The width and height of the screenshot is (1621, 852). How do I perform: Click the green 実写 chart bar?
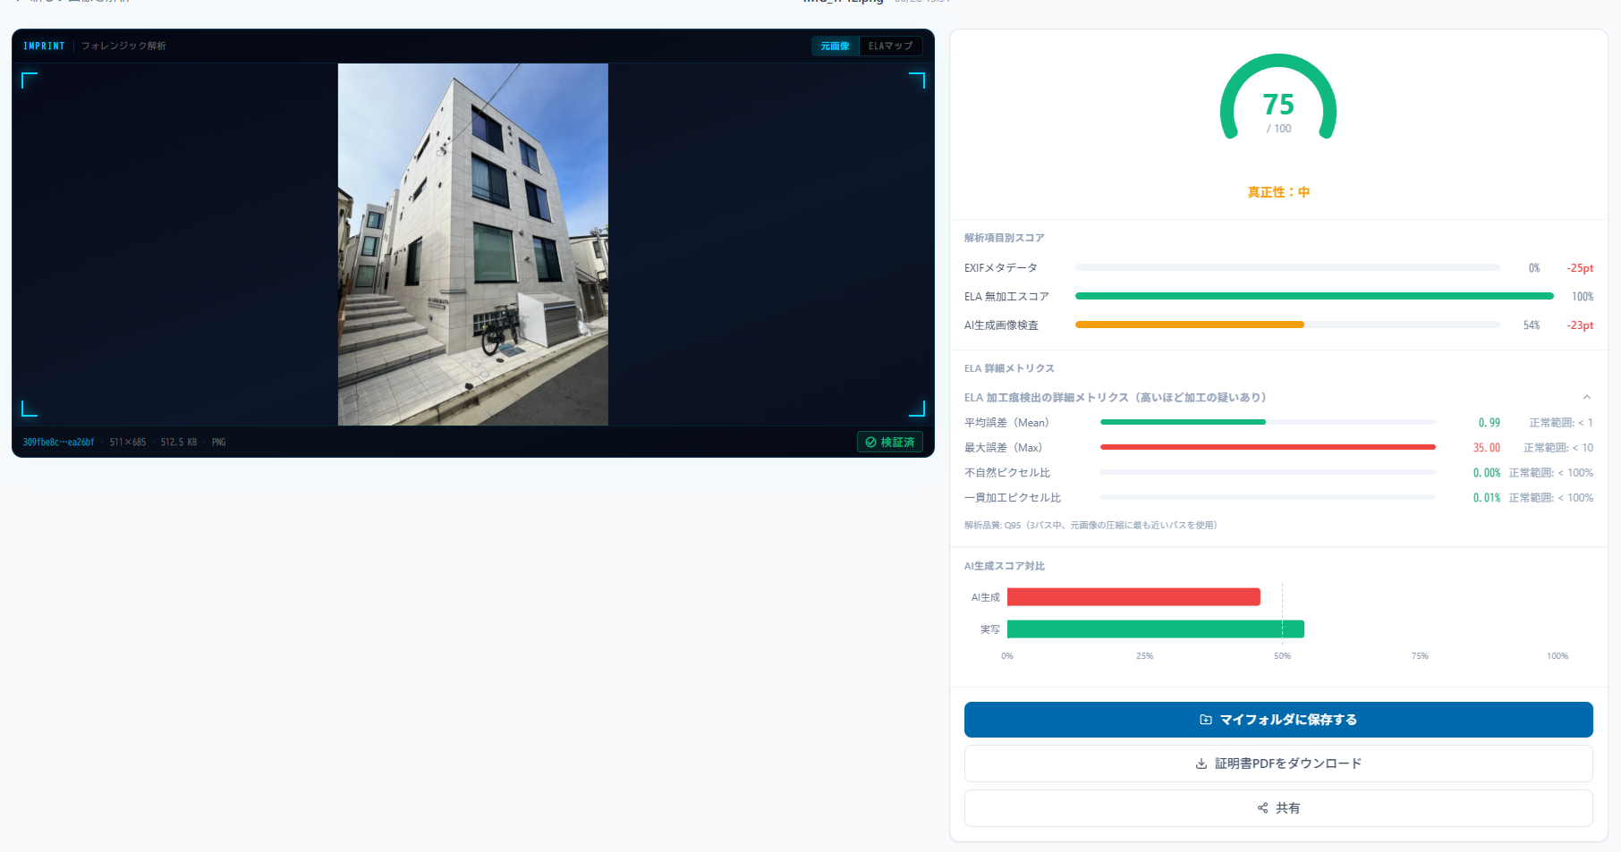coord(1156,629)
